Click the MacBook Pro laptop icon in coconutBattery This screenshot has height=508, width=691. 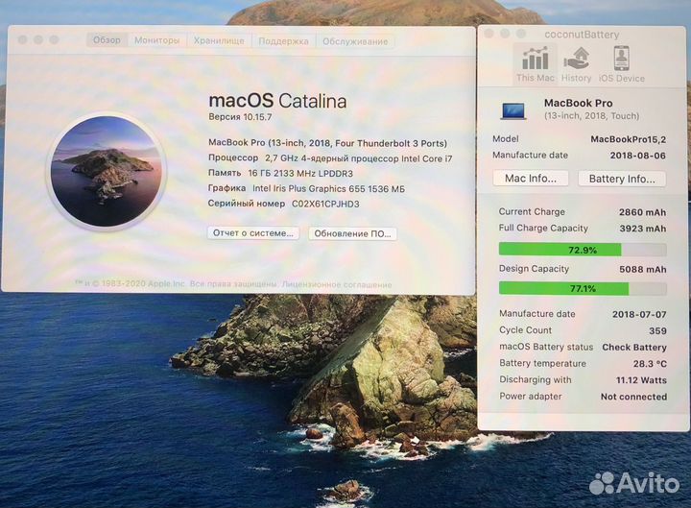513,110
